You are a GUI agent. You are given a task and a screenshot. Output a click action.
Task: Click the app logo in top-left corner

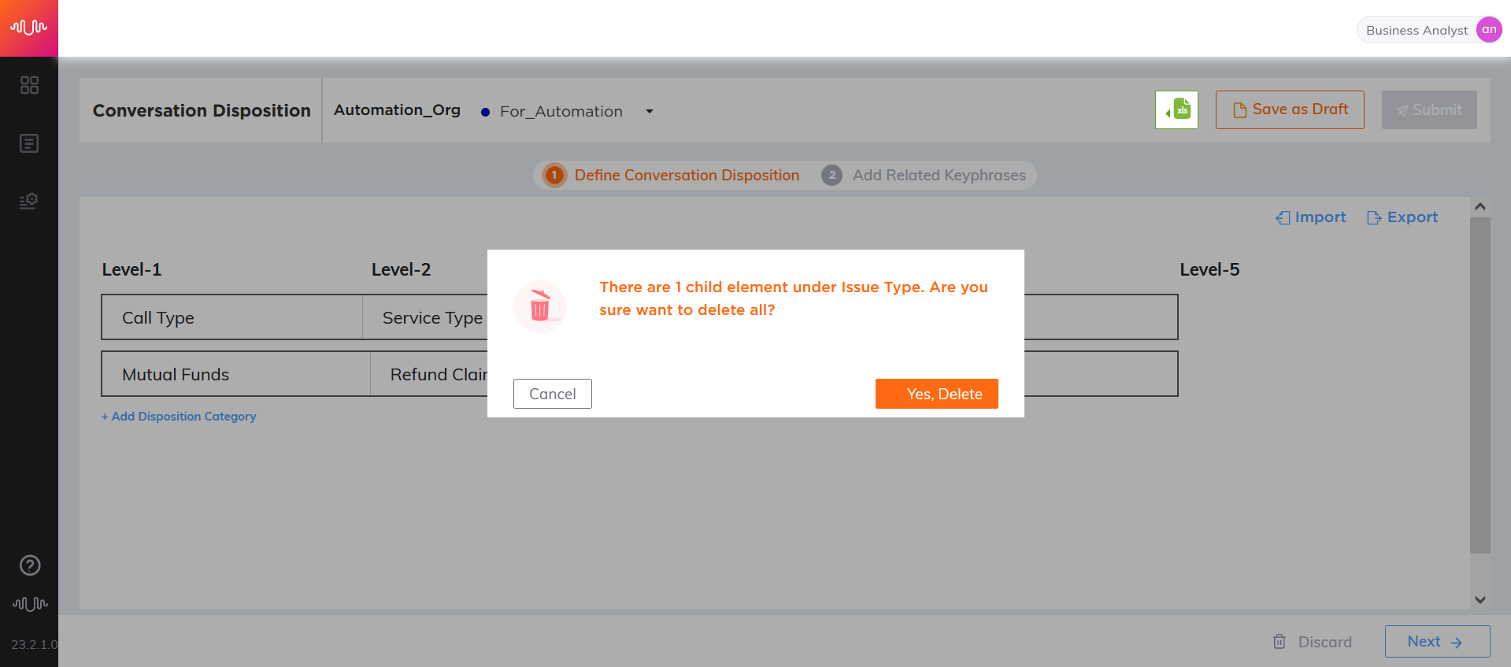tap(29, 28)
